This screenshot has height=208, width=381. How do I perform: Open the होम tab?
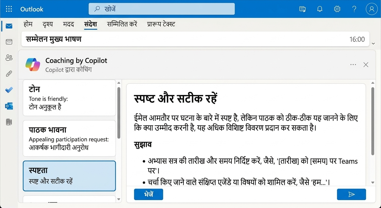click(x=28, y=24)
